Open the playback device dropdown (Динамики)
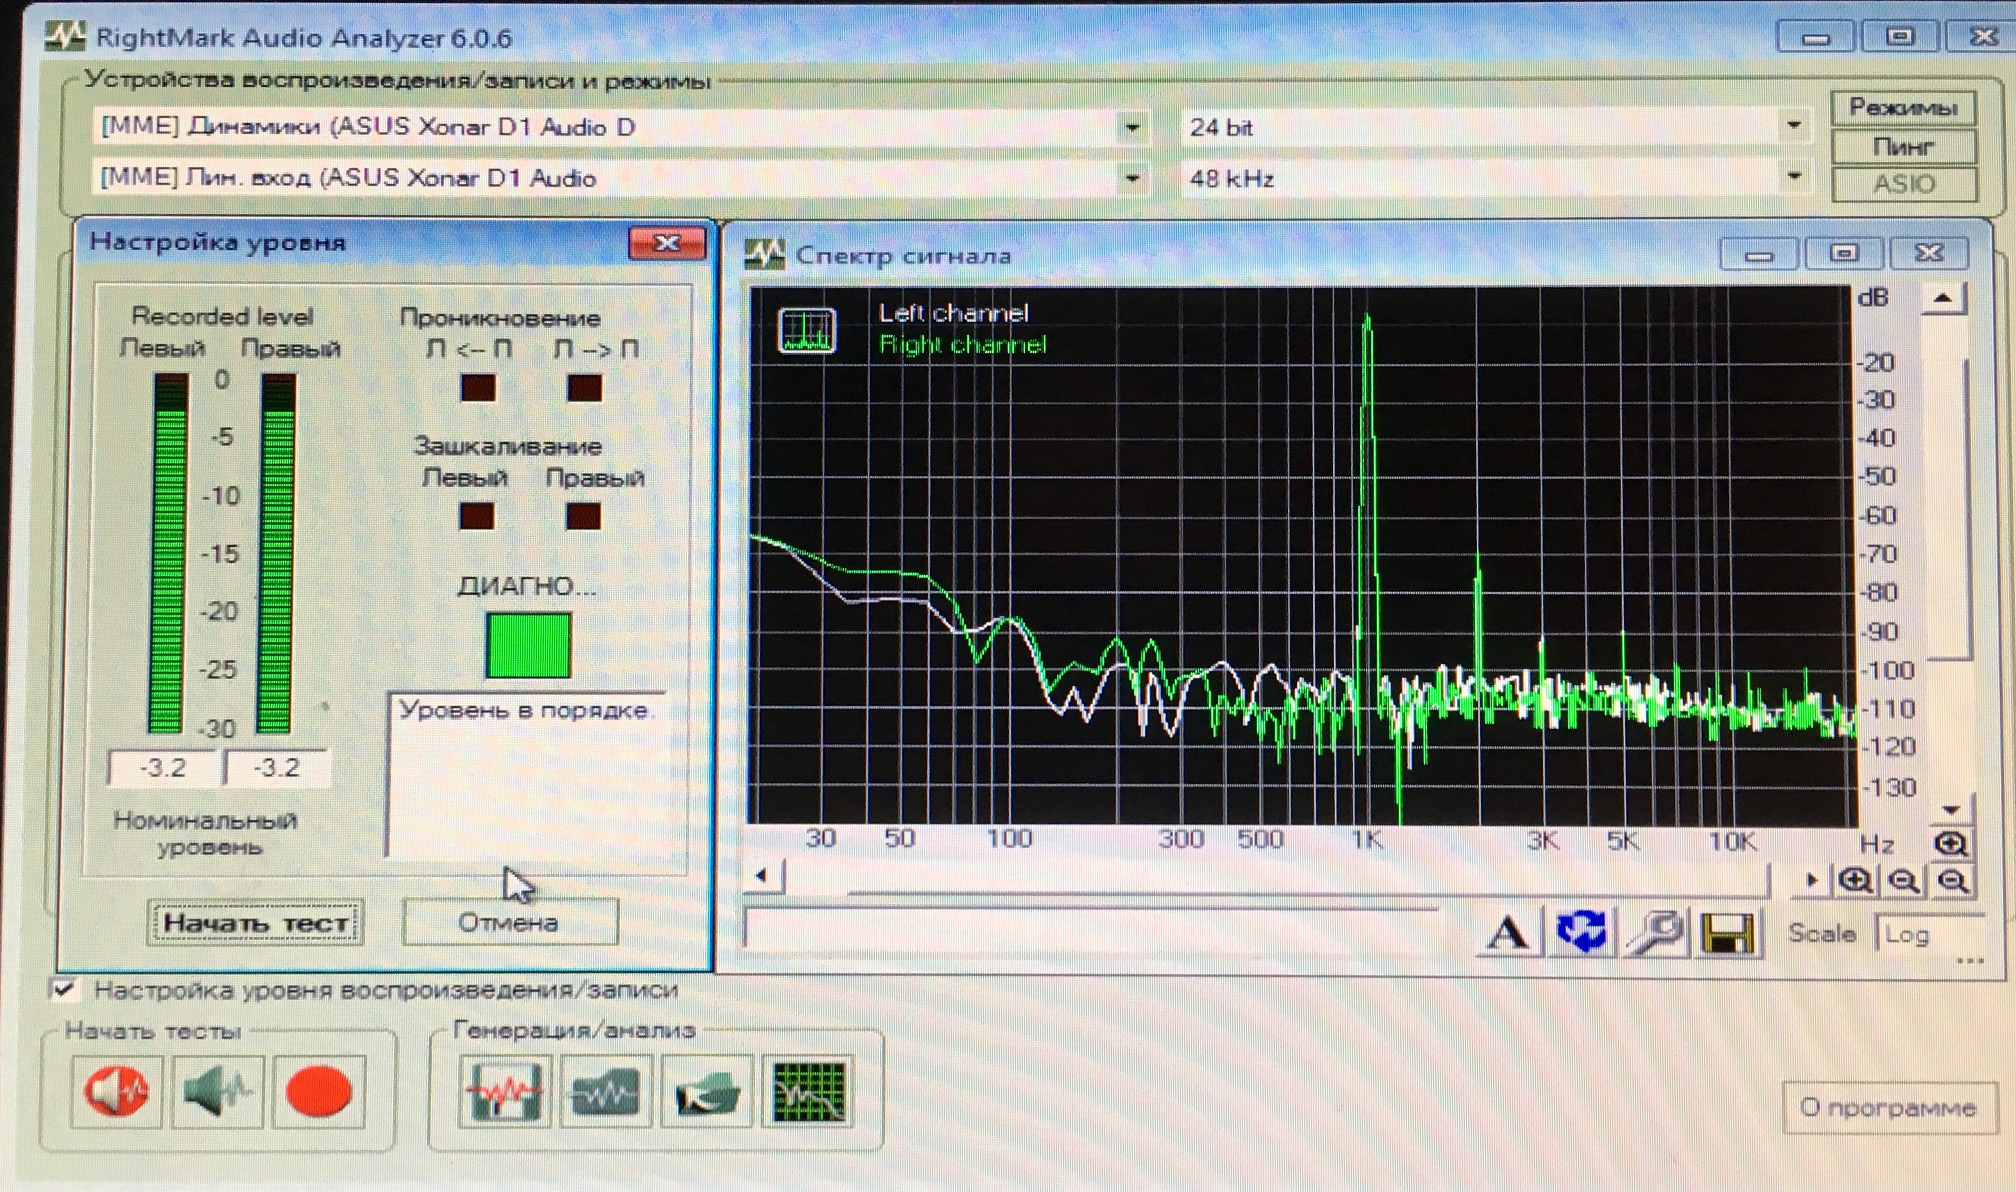The width and height of the screenshot is (2016, 1192). [x=1132, y=128]
